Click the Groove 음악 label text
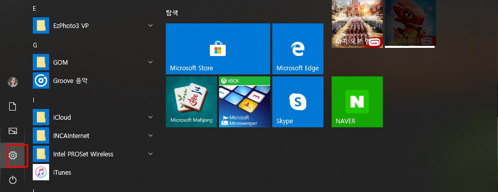This screenshot has width=498, height=192. (x=70, y=81)
